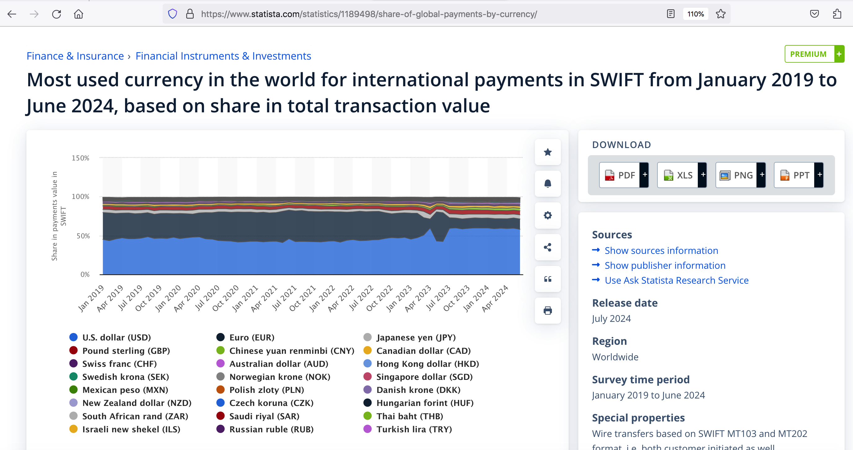Toggle Turkish lira (TRY) legend entry
This screenshot has height=450, width=853.
(x=408, y=430)
